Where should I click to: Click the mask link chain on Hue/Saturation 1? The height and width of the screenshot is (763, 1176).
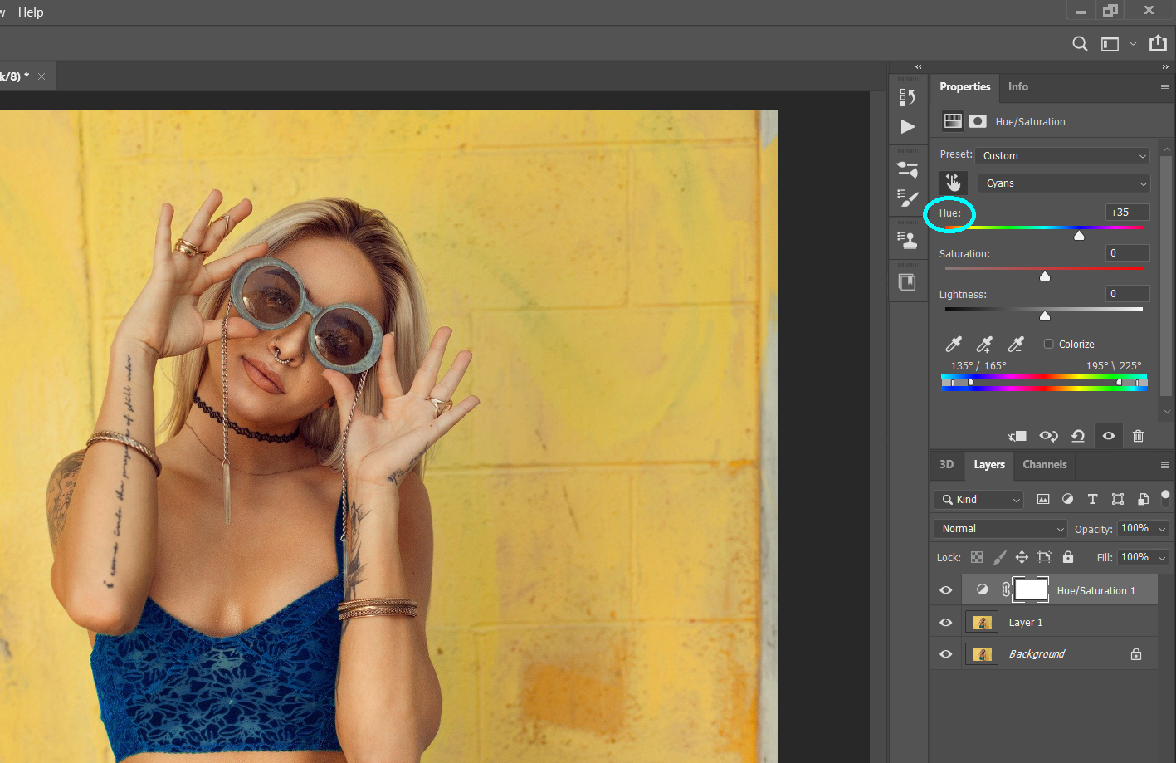1006,589
